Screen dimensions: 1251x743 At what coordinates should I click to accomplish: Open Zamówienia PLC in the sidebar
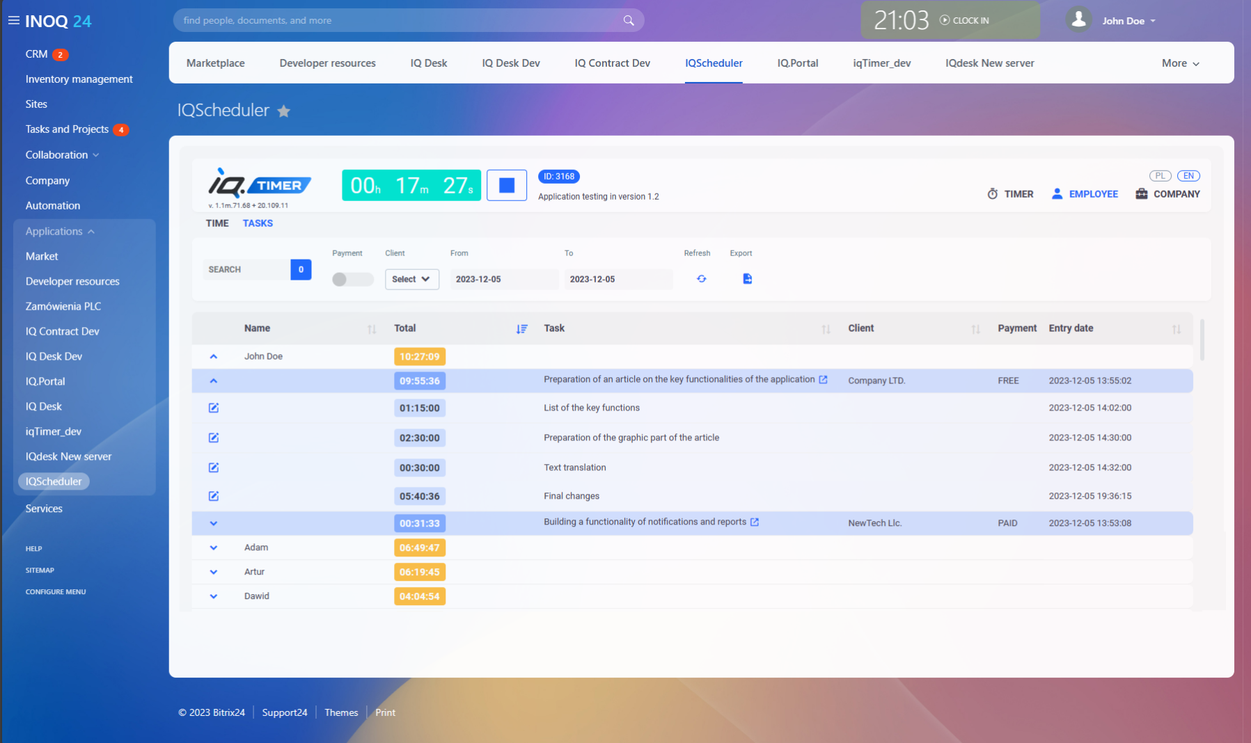[x=63, y=306]
